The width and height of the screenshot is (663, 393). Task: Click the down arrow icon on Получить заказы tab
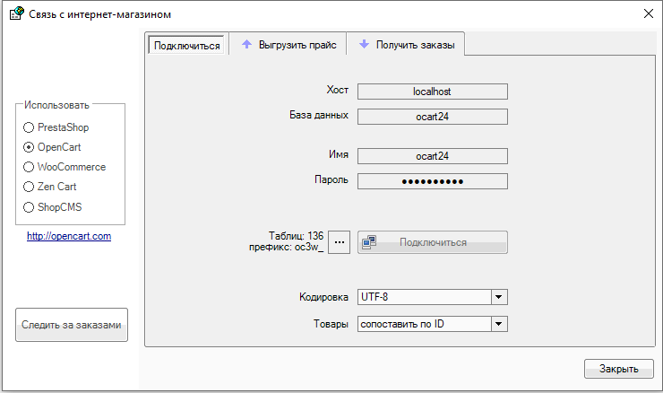tap(364, 44)
